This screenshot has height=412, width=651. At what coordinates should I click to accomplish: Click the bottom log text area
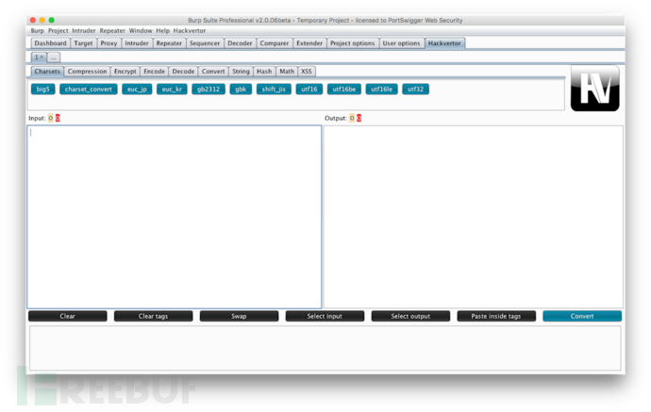click(x=325, y=348)
